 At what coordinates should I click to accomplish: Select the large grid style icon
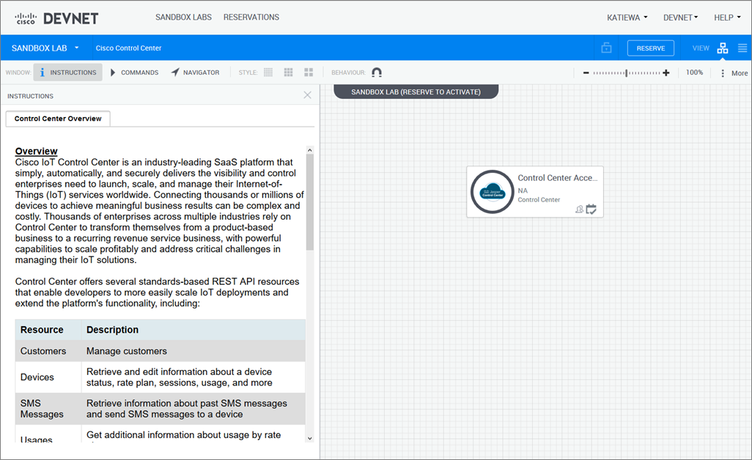pos(309,73)
